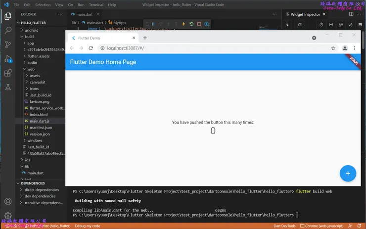Switch to the main.dart editor tab
Image resolution: width=366 pixels, height=229 pixels.
click(x=84, y=14)
